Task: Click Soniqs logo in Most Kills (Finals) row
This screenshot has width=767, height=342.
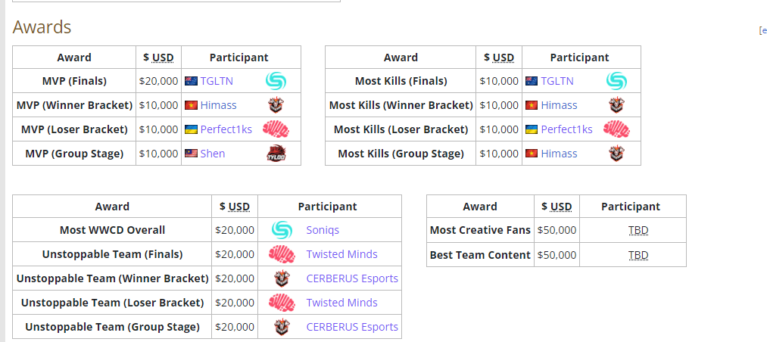Action: click(x=616, y=81)
